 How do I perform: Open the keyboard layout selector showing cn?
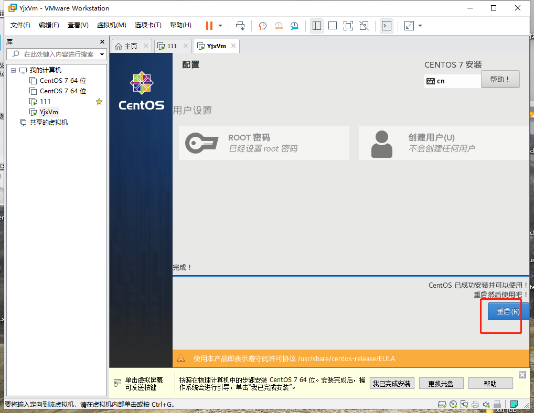pos(452,81)
